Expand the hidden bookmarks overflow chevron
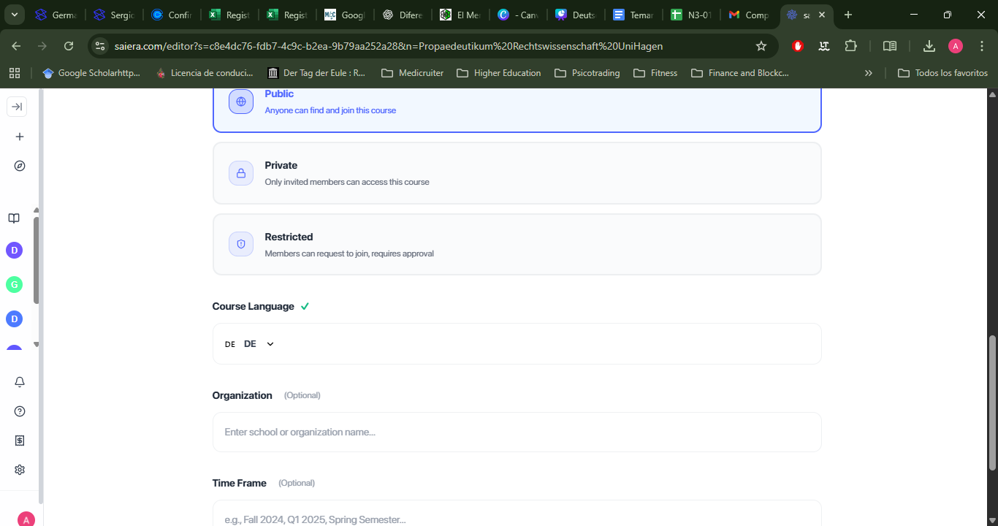The height and width of the screenshot is (526, 998). point(869,73)
